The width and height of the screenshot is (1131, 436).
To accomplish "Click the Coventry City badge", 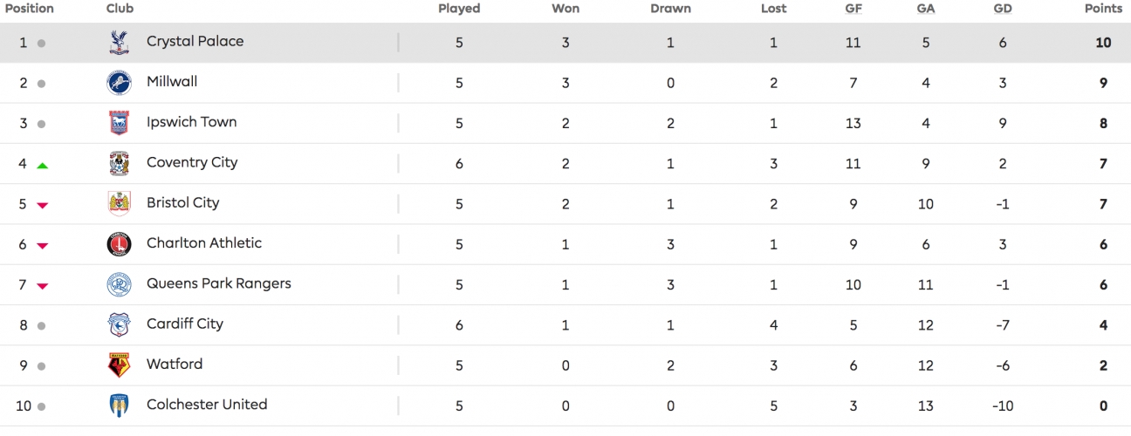I will pos(119,163).
